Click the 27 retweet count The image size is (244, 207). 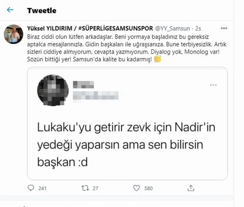95,188
